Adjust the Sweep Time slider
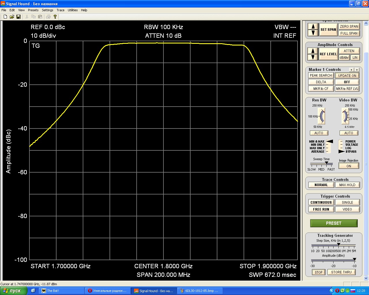Image resolution: width=369 pixels, height=295 pixels. tap(321, 163)
